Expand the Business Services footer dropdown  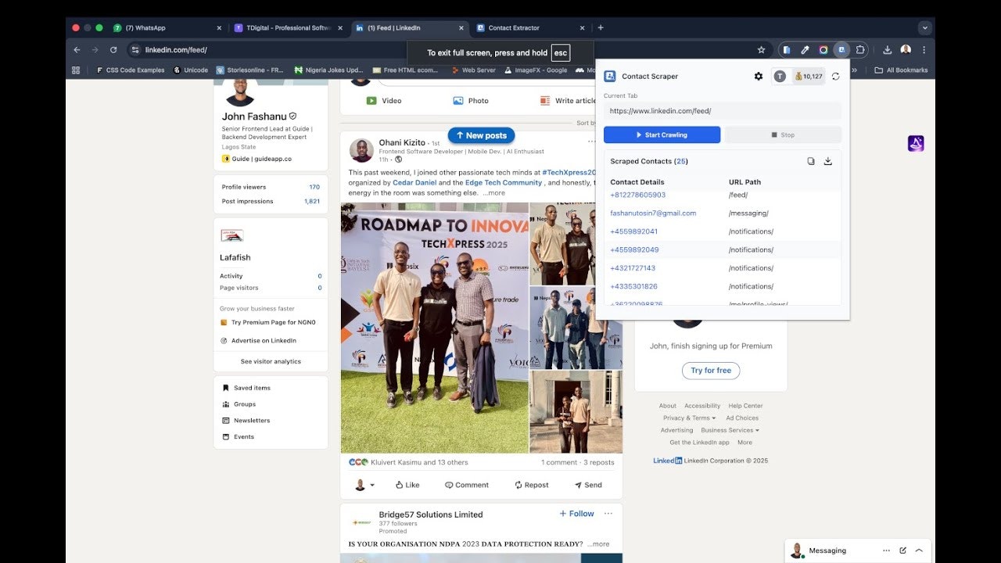coord(730,430)
